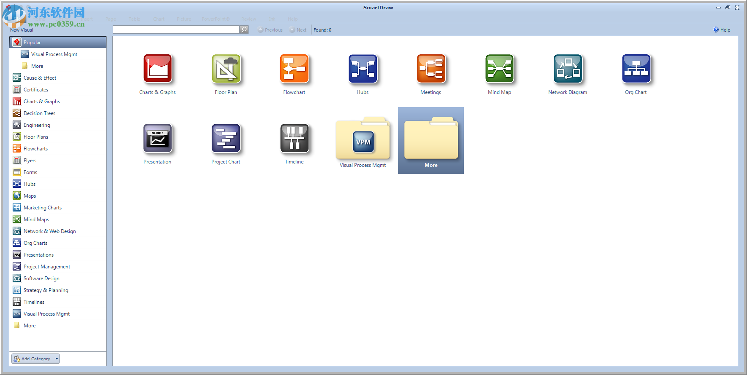The width and height of the screenshot is (747, 375).
Task: Select the Software Design category
Action: pos(41,279)
